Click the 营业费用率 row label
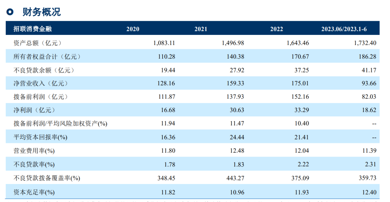This screenshot has width=390, height=202. click(x=34, y=151)
